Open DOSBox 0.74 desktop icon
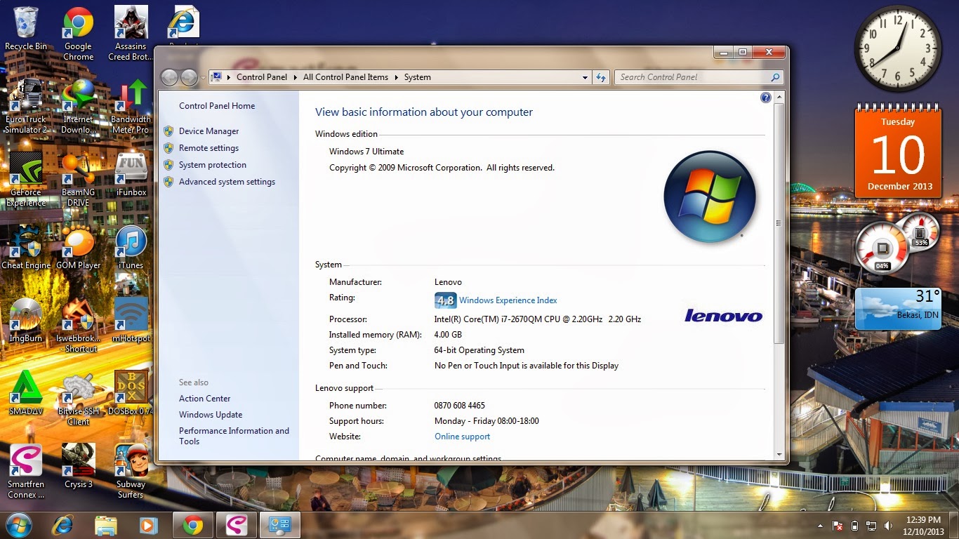Viewport: 959px width, 539px height. [x=131, y=393]
